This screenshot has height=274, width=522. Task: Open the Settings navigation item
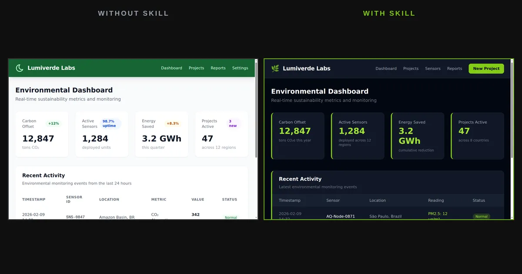(x=240, y=68)
